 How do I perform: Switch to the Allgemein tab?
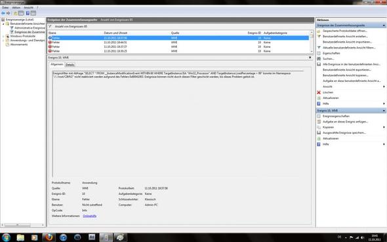[57, 64]
